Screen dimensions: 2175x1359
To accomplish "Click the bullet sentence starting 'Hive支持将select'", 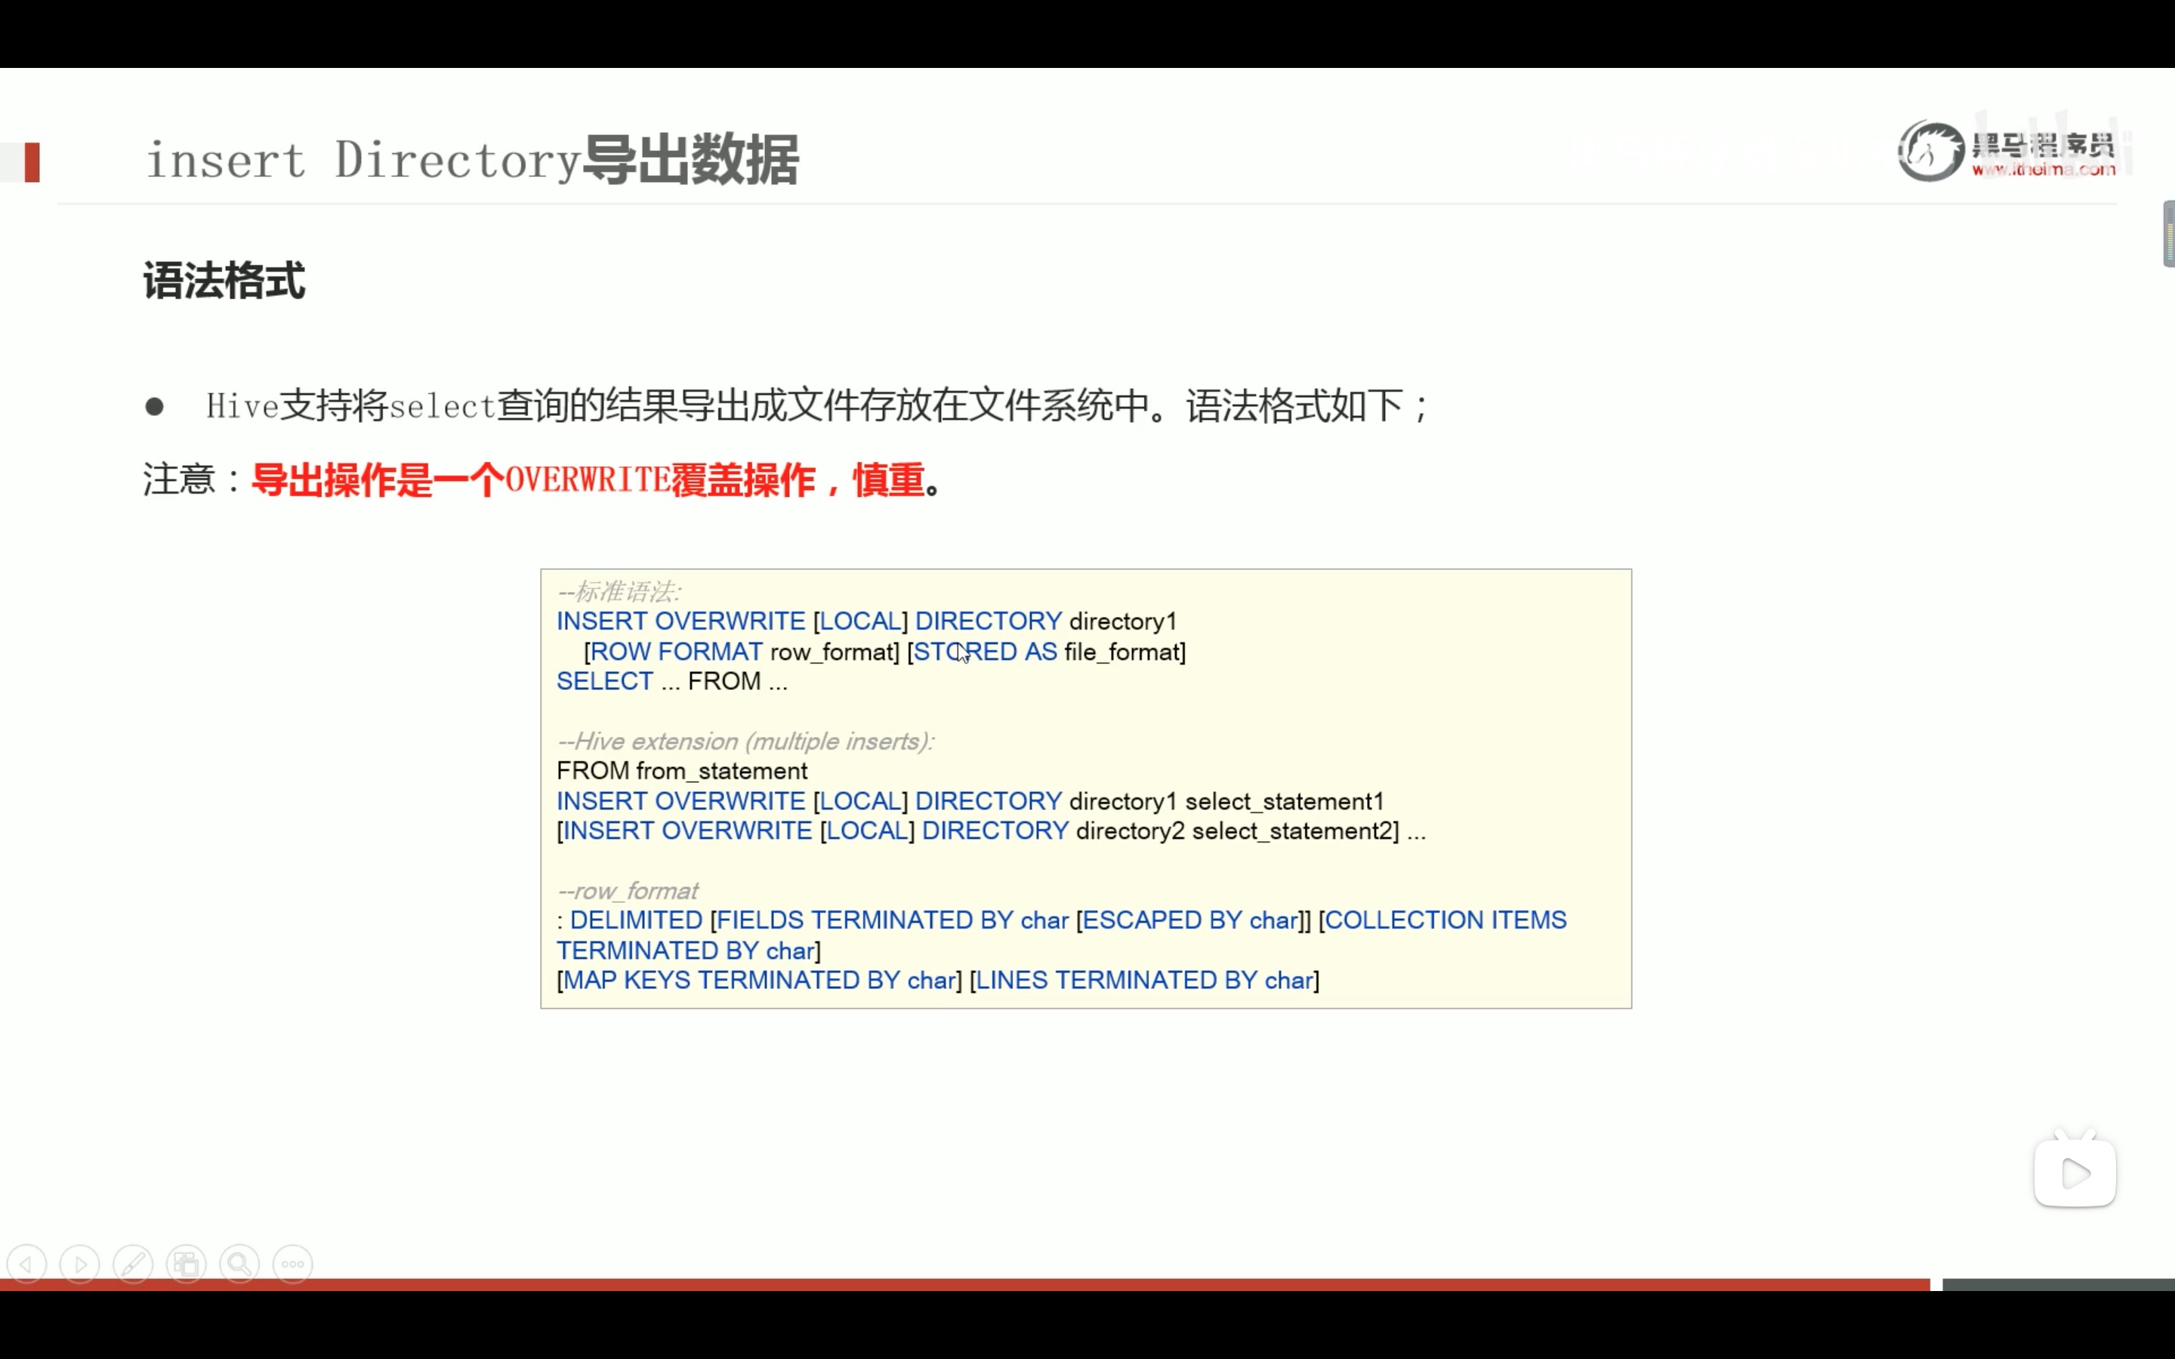I will [x=816, y=405].
